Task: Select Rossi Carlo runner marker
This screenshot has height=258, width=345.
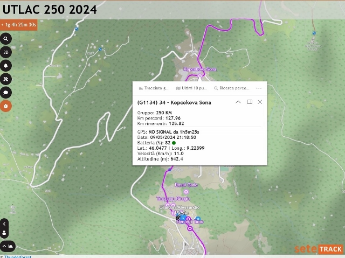Action: (x=186, y=192)
